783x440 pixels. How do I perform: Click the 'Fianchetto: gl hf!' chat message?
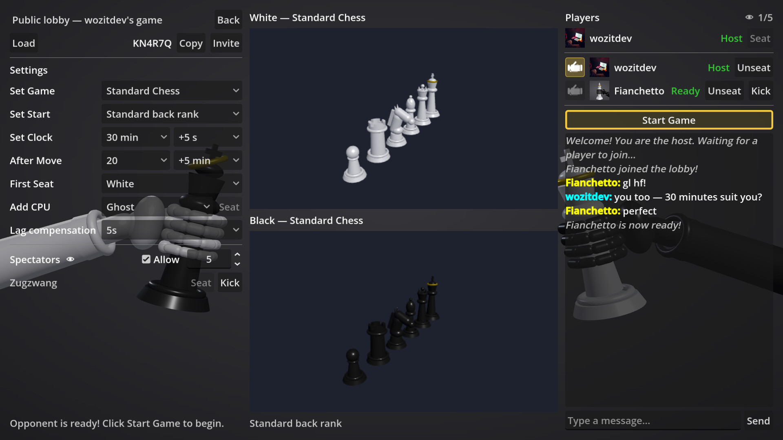pos(606,183)
